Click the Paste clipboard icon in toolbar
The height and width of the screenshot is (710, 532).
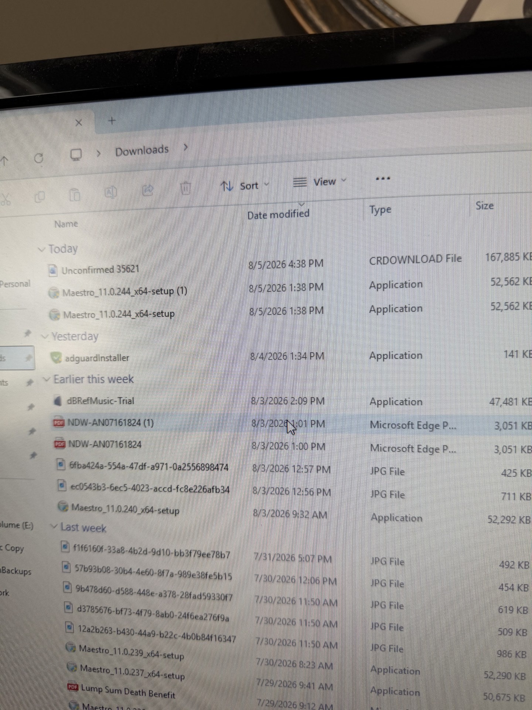coord(75,194)
